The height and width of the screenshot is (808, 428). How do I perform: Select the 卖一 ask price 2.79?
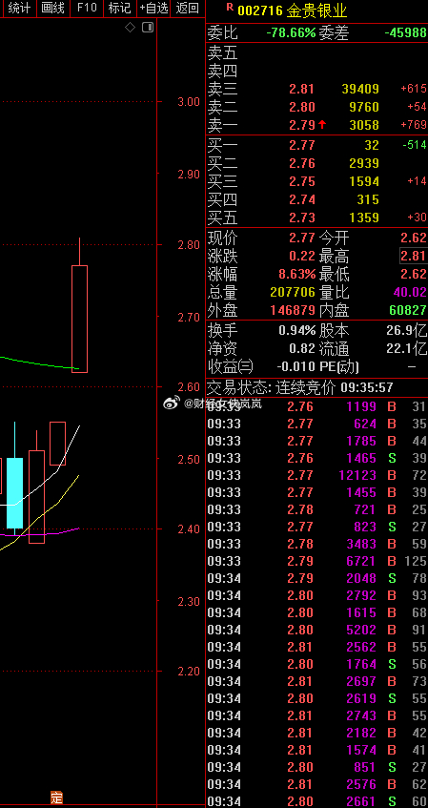click(x=301, y=125)
